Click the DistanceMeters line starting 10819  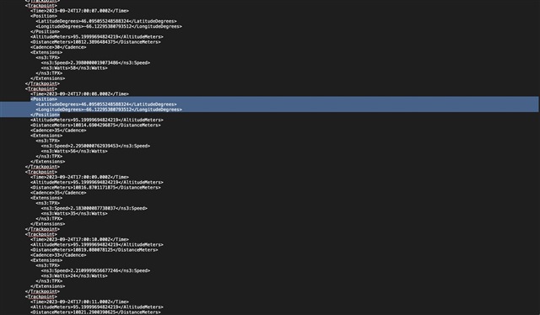(x=94, y=249)
